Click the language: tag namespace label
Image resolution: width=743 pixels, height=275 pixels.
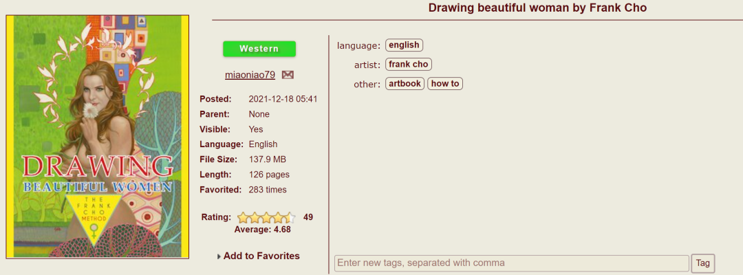(x=358, y=46)
